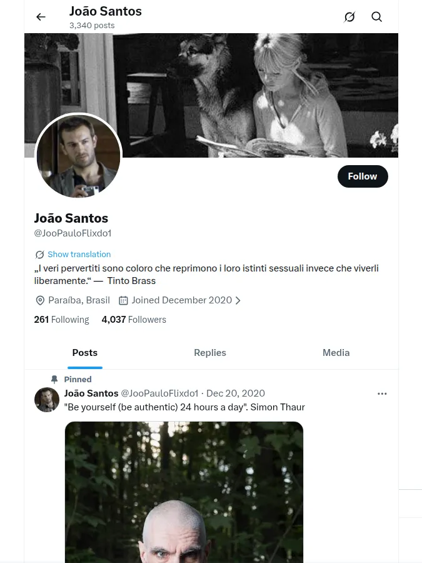Image resolution: width=422 pixels, height=563 pixels.
Task: Open the three-dot menu on the pinned post
Action: tap(382, 394)
